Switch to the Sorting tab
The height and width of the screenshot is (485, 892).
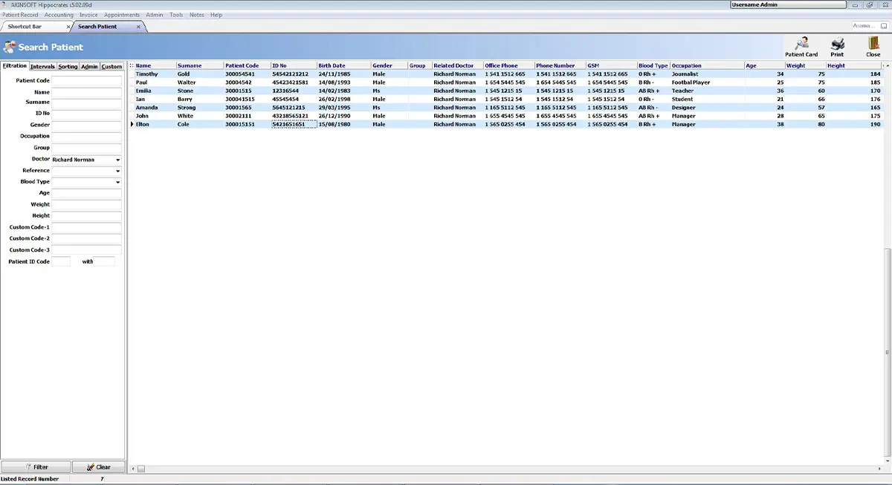(x=68, y=66)
